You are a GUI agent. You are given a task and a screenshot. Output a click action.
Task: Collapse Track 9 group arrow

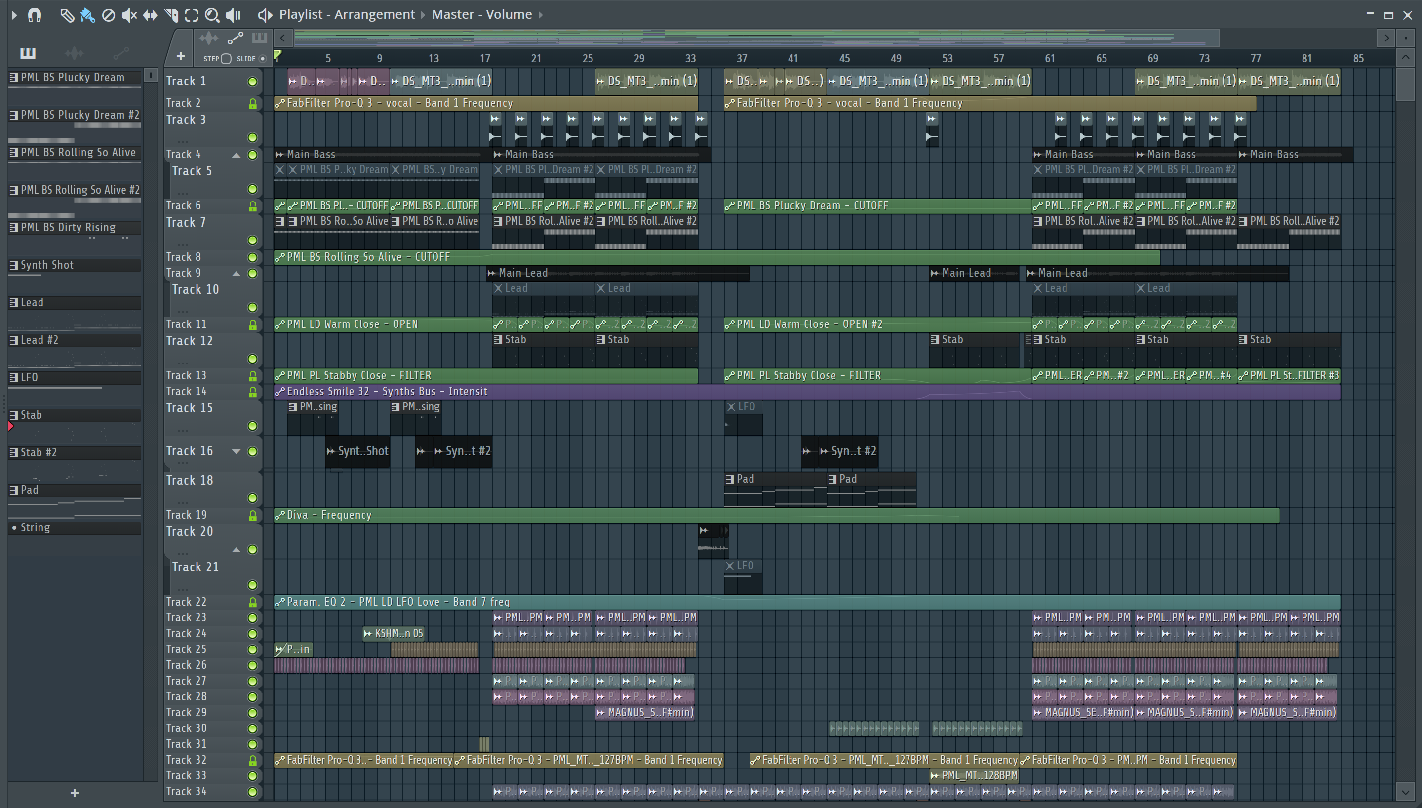pos(237,274)
